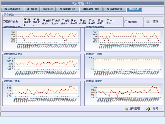Uncheck the 實際溫度1 checkbox
The height and width of the screenshot is (124, 165).
25,19
